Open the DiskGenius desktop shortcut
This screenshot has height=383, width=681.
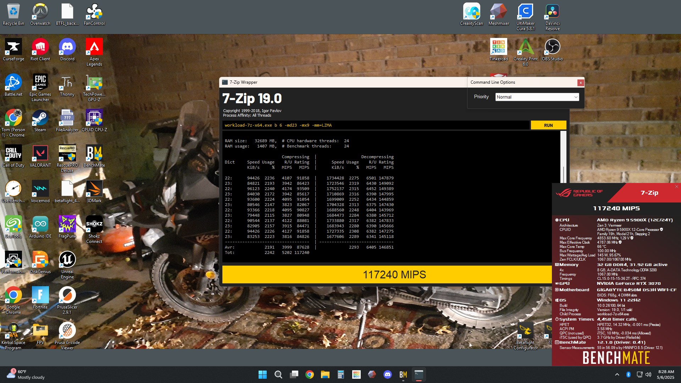[40, 263]
